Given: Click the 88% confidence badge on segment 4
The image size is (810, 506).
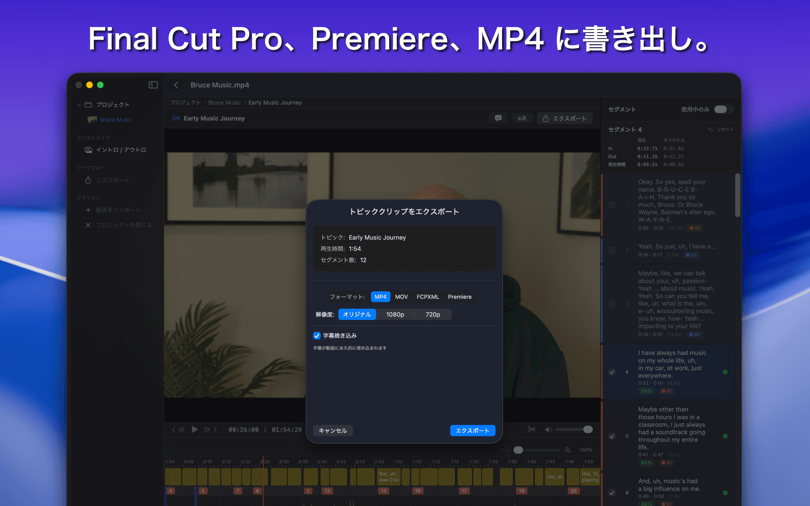Looking at the screenshot, I should click(x=646, y=391).
